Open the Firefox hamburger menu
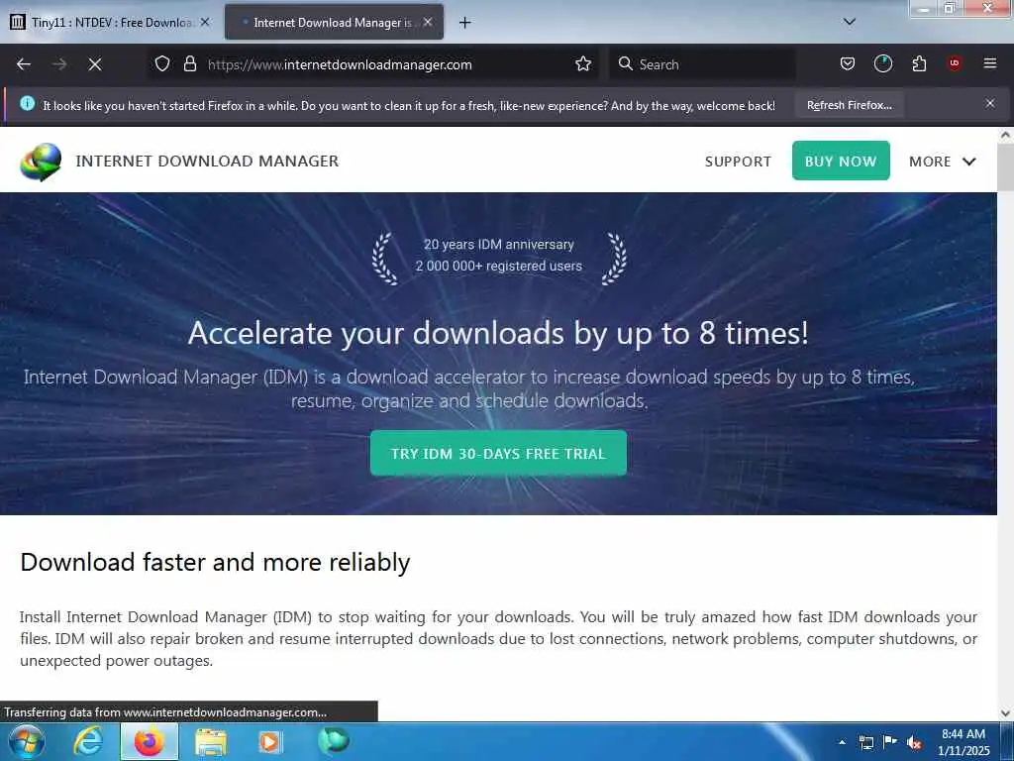 (x=990, y=63)
